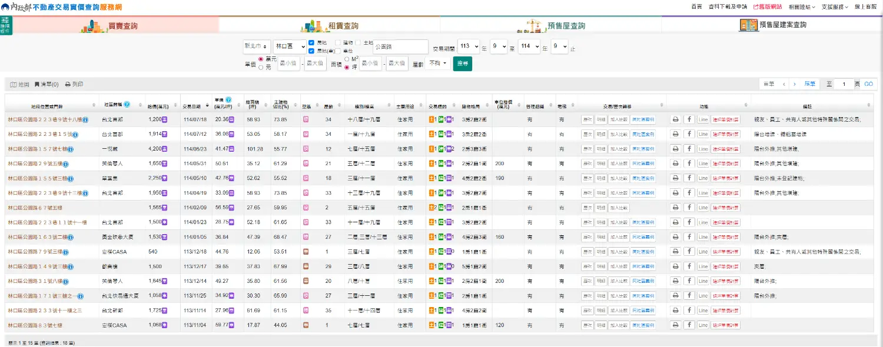Click the print icon in the 一悦翼 row

pyautogui.click(x=675, y=149)
